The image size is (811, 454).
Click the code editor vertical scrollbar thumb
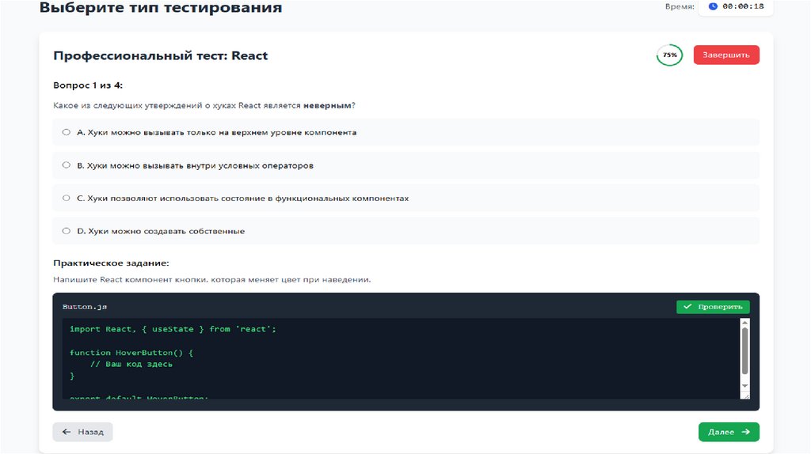coord(744,350)
